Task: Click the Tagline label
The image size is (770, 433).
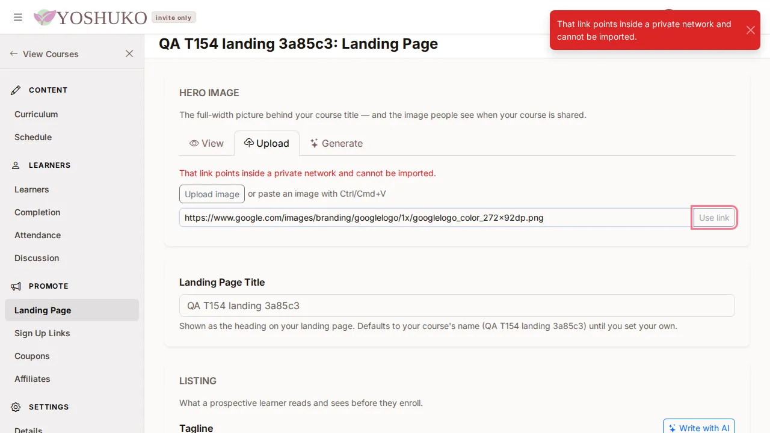Action: coord(196,428)
